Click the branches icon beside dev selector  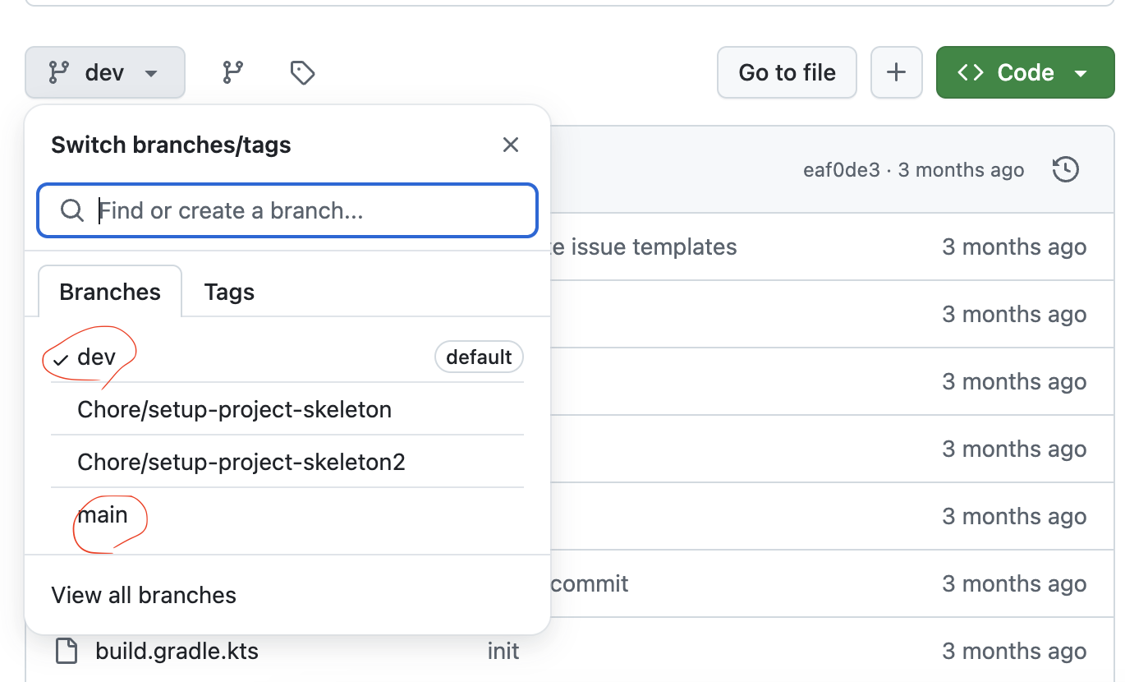[x=233, y=73]
